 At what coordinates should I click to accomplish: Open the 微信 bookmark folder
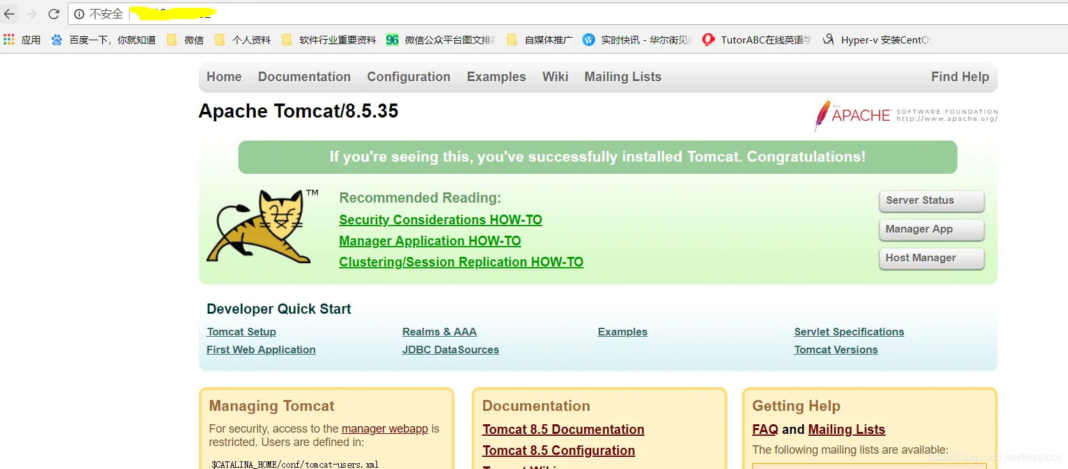pyautogui.click(x=185, y=40)
